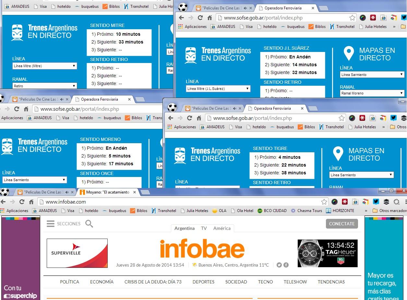Mute speaker on Peliculas tab, infobae window

(67, 192)
